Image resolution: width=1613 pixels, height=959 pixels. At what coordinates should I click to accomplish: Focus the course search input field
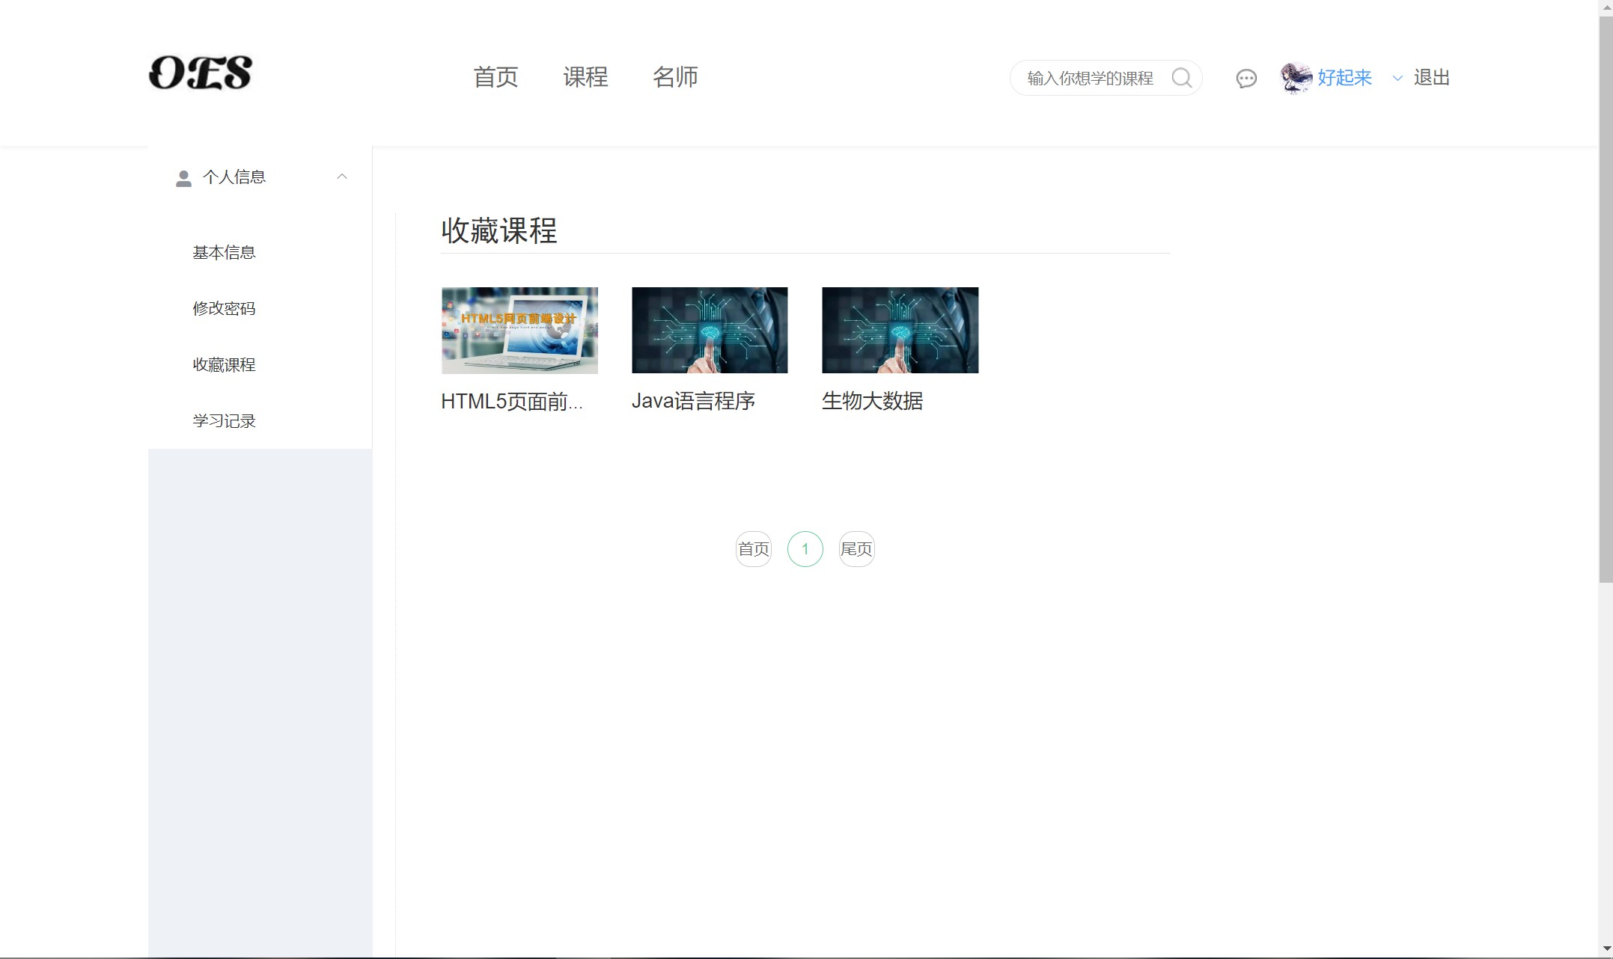coord(1089,79)
